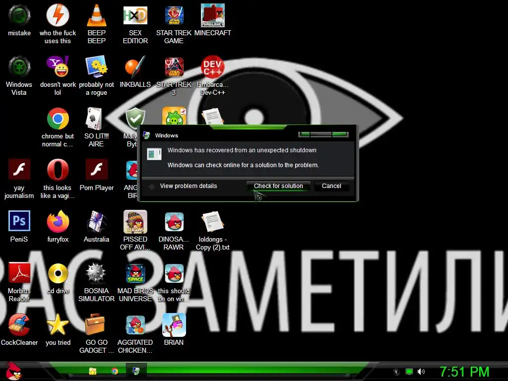Launch the AGGITATED CHICKEN Angry Birds Rio icon
Viewport: 508px width, 381px height.
135,324
